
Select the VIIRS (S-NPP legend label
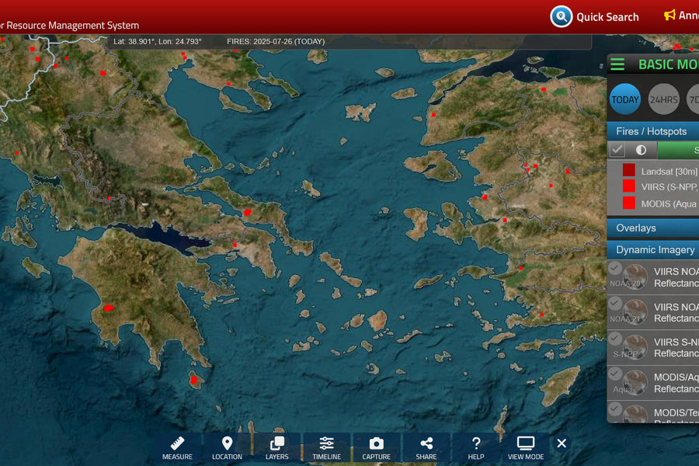tap(669, 187)
